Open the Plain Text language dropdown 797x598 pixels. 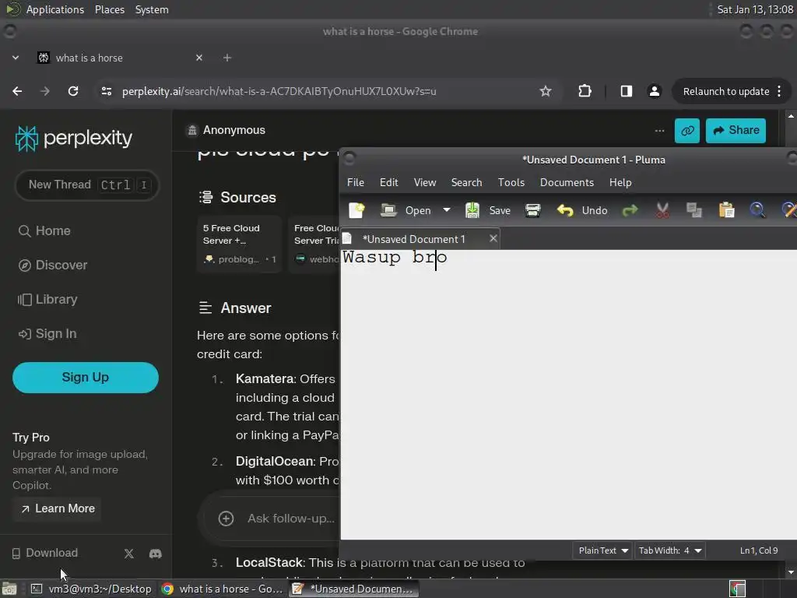click(x=603, y=551)
